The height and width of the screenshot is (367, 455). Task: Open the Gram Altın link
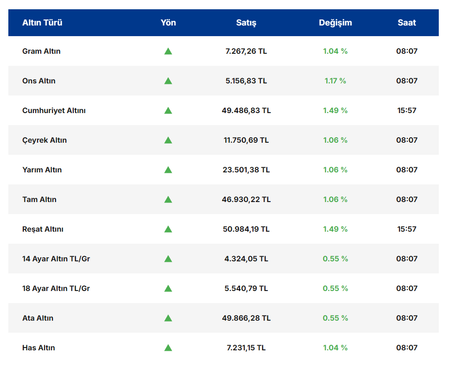pyautogui.click(x=41, y=51)
